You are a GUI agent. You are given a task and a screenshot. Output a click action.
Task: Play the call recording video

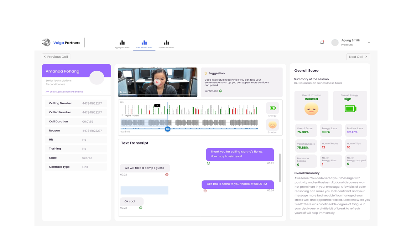point(157,82)
